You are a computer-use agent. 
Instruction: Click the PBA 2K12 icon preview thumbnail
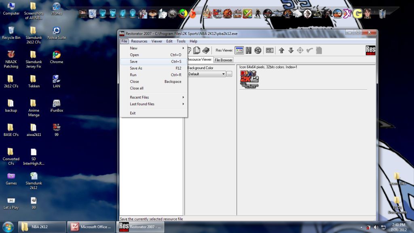click(x=249, y=79)
